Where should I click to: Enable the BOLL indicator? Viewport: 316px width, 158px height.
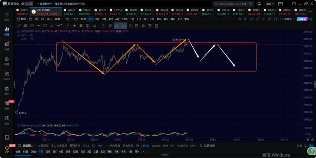[x=86, y=146]
